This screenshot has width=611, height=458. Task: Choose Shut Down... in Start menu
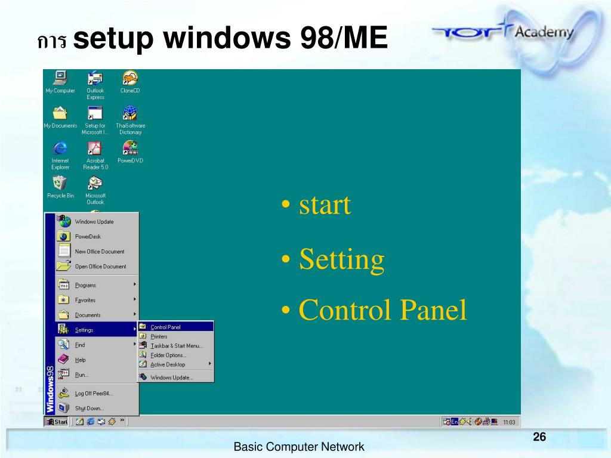click(x=97, y=408)
